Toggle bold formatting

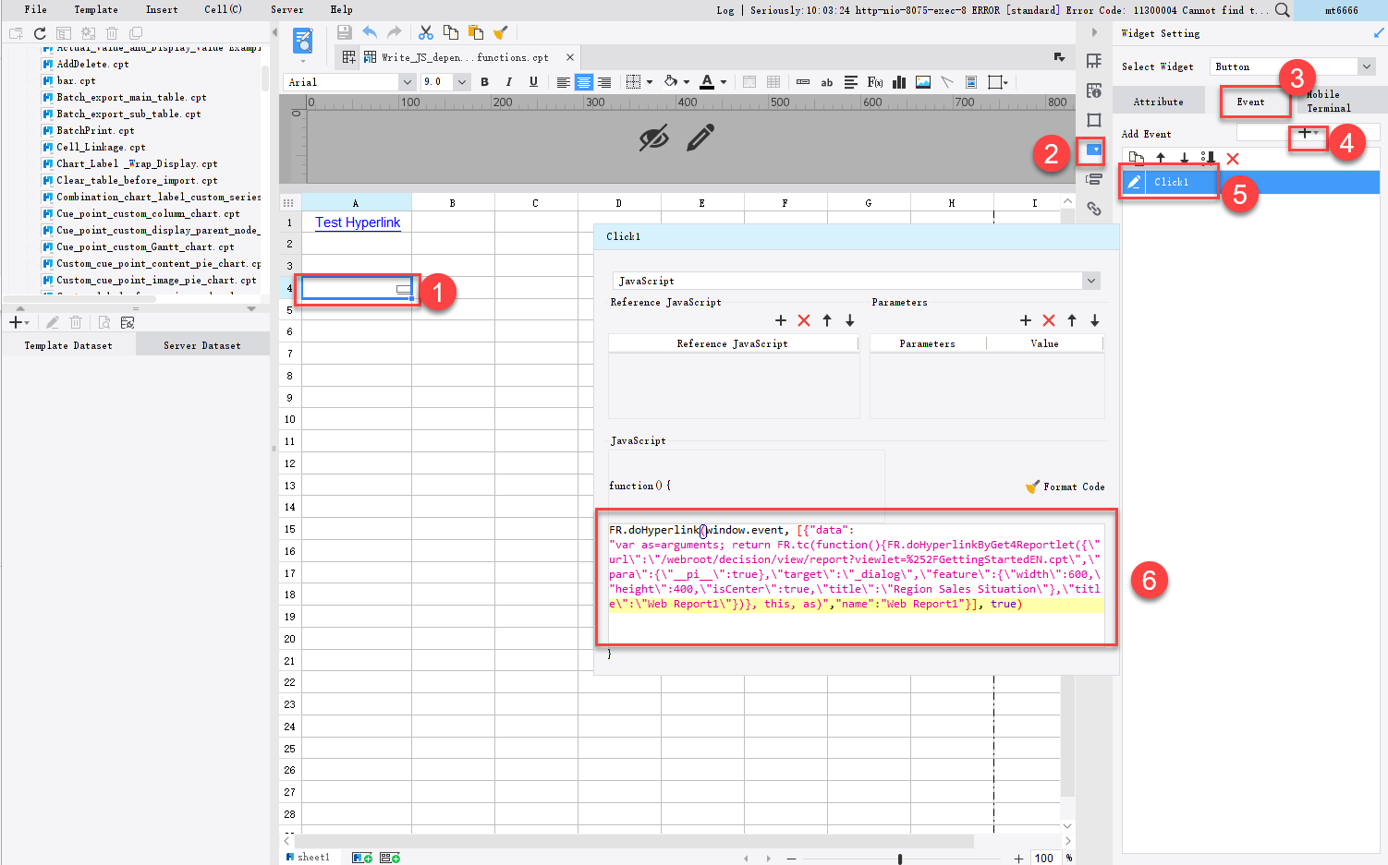[x=484, y=82]
